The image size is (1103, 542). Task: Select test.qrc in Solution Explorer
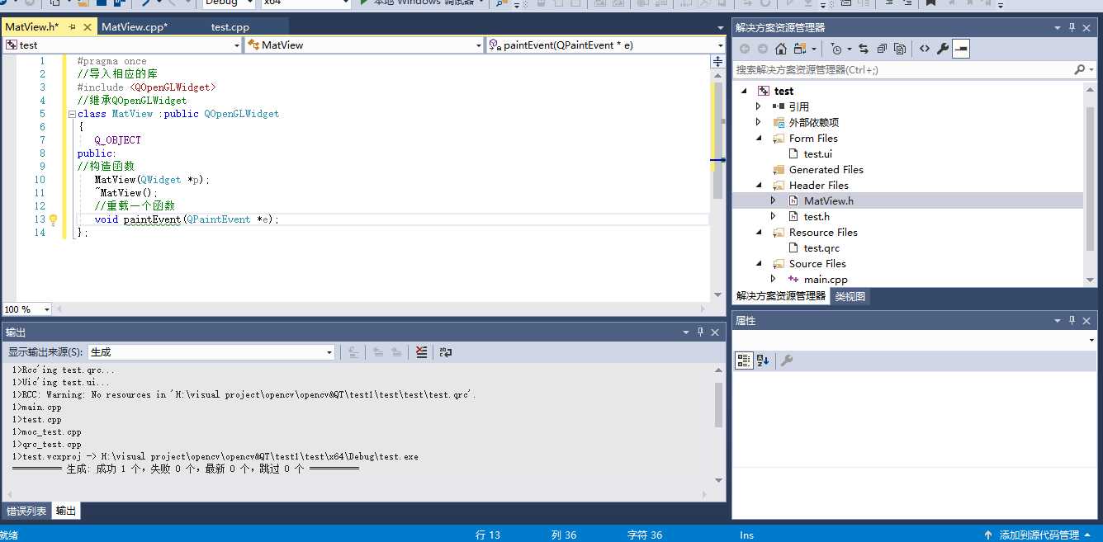[821, 248]
